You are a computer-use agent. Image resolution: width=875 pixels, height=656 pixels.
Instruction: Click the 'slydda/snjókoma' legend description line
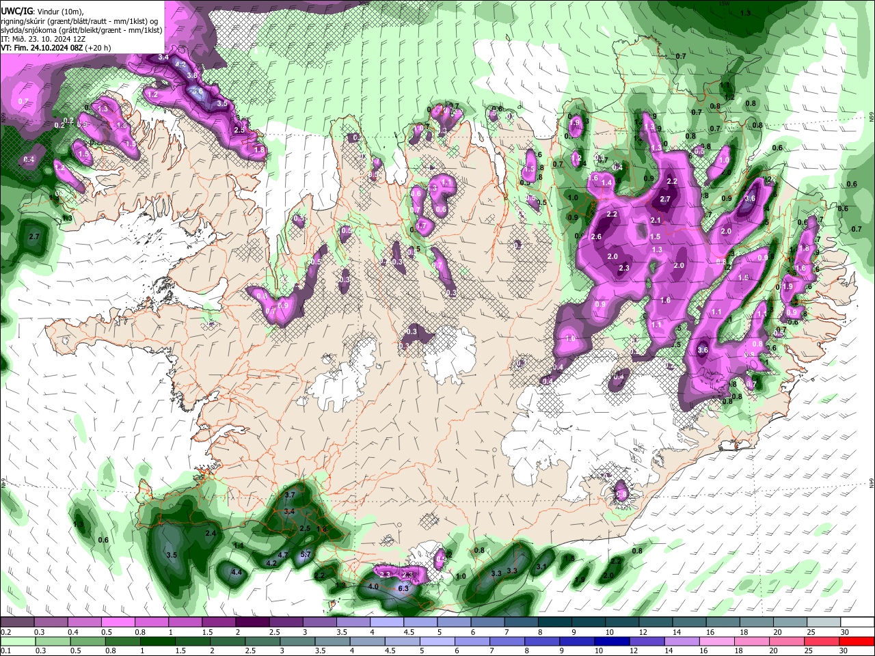[x=81, y=30]
